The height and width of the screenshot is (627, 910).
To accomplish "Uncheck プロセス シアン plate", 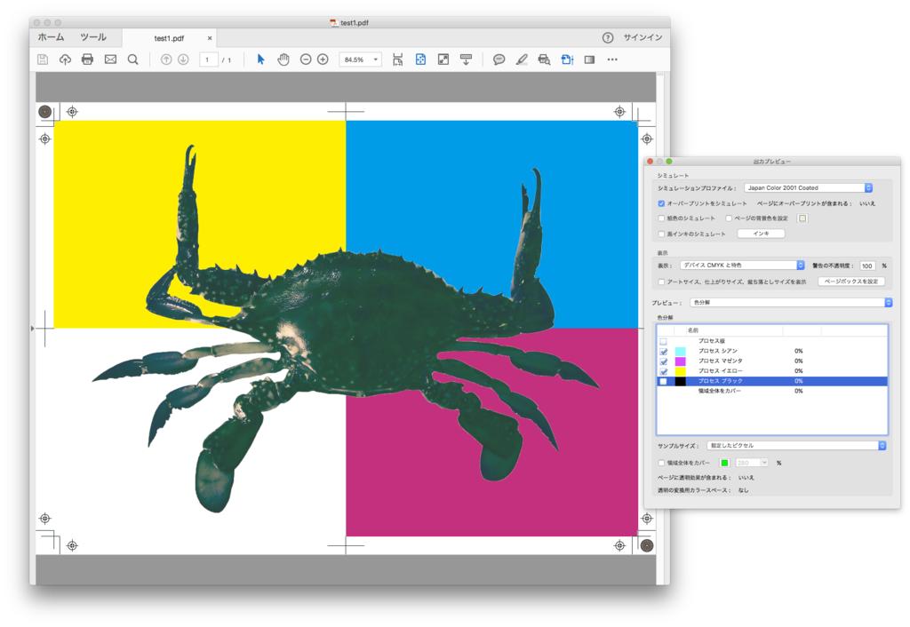I will [663, 352].
